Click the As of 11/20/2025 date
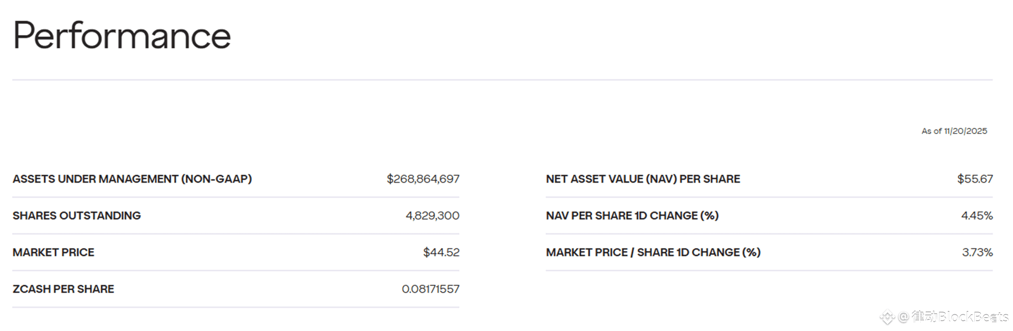Image resolution: width=1013 pixels, height=331 pixels. 954,131
